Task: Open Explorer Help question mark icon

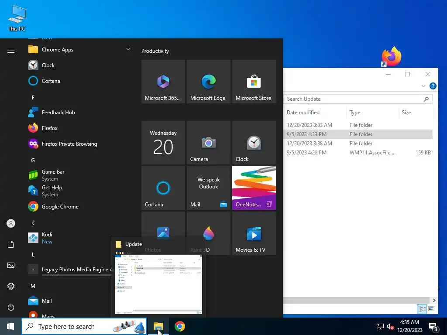Action: click(x=433, y=86)
